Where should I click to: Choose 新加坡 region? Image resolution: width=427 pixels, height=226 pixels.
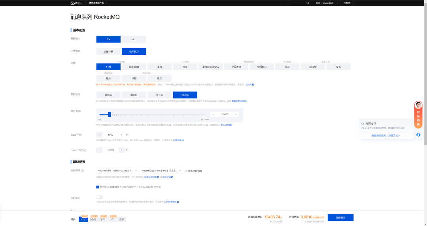[313, 67]
